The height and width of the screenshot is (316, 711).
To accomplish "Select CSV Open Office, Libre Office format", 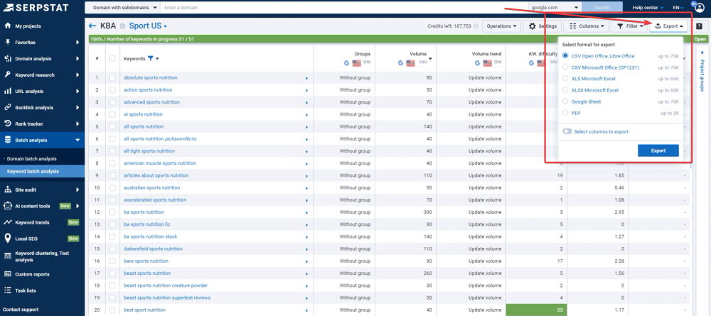I will tap(565, 56).
